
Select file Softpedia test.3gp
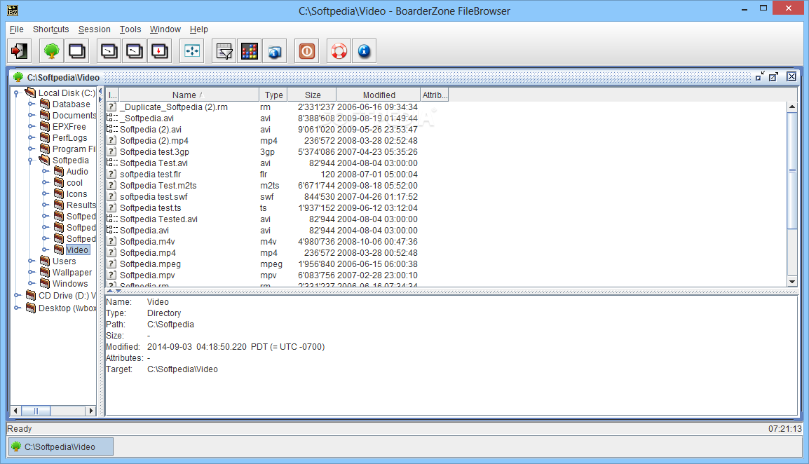click(x=154, y=152)
